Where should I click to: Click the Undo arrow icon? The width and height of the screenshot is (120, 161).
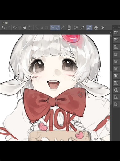[x=3, y=28]
